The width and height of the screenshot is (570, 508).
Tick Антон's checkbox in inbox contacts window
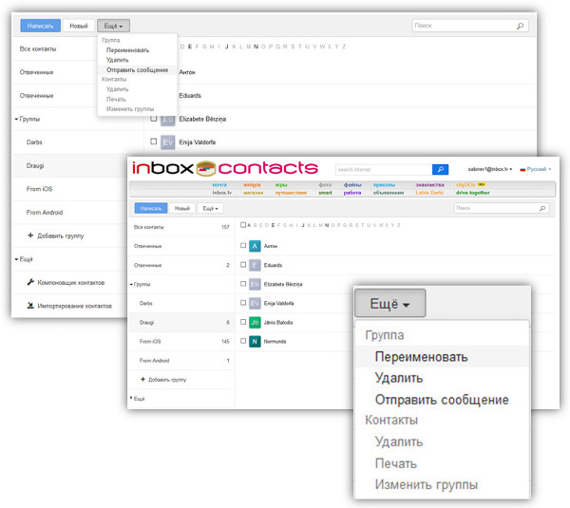pos(243,246)
